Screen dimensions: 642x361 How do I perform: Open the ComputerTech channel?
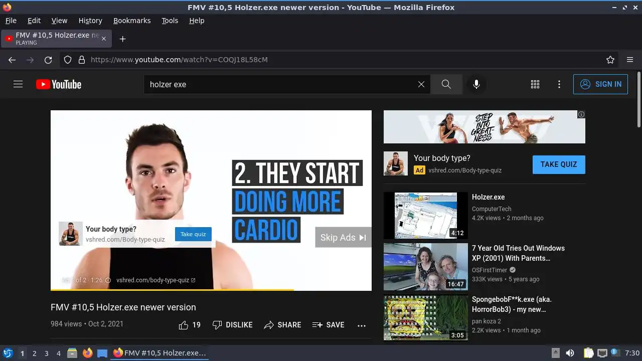coord(492,209)
